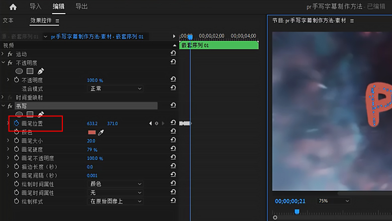Switch to the 导入 workspace tab
Image resolution: width=392 pixels, height=221 pixels.
coord(35,7)
